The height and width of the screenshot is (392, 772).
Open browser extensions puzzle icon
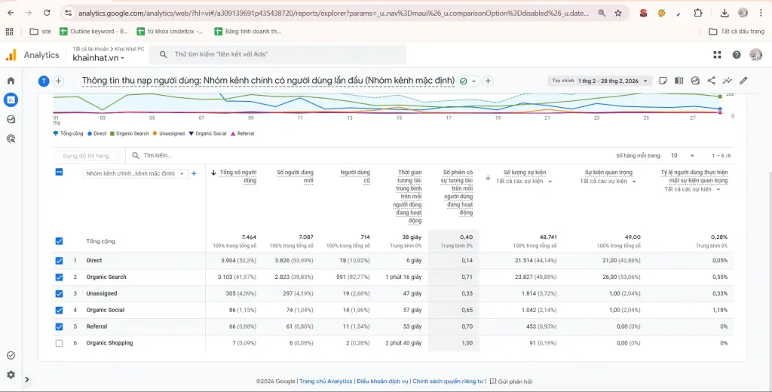697,14
